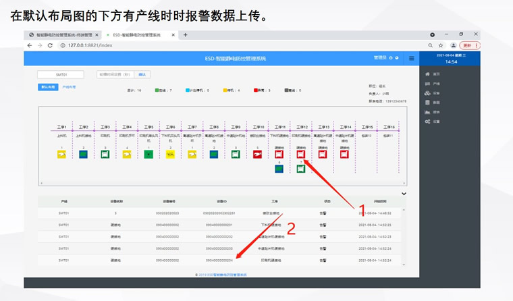Click the layout panel right scroll arrow
The width and height of the screenshot is (513, 301).
(x=404, y=183)
